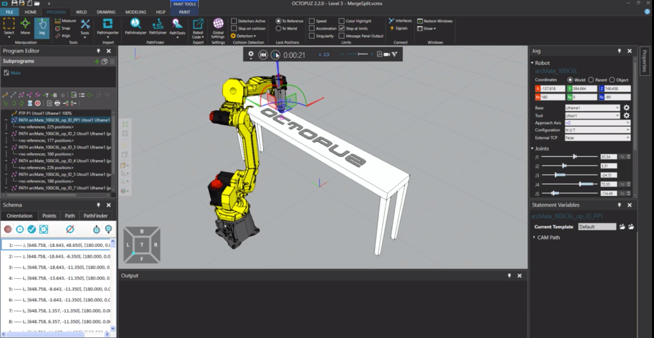This screenshot has width=654, height=338.
Task: Add a new subprogram with plus icon
Action: 96,61
